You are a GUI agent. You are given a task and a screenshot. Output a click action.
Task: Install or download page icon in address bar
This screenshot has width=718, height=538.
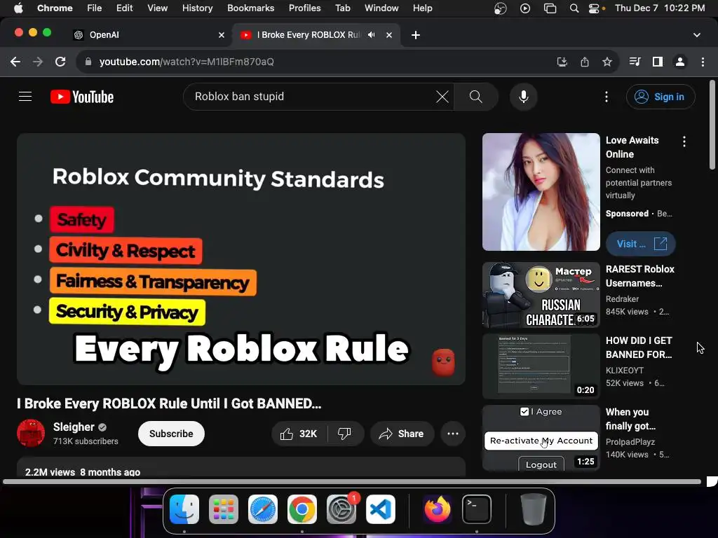[x=562, y=62]
